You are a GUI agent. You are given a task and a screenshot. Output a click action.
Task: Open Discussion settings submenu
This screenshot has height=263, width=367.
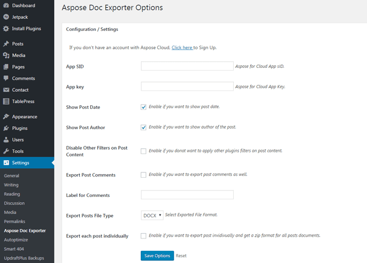[14, 203]
